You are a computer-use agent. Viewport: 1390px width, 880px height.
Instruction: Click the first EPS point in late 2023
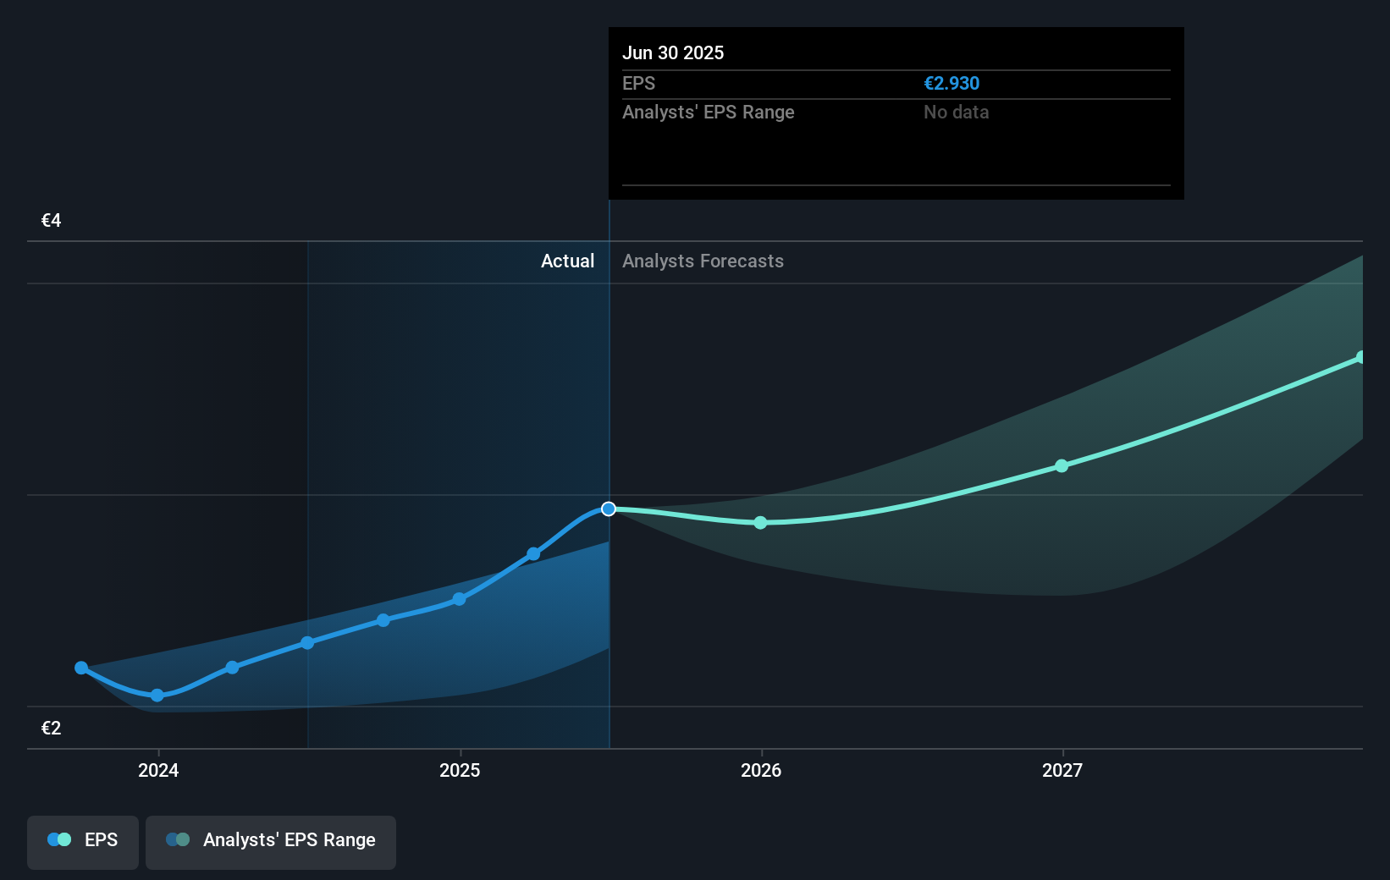(81, 668)
